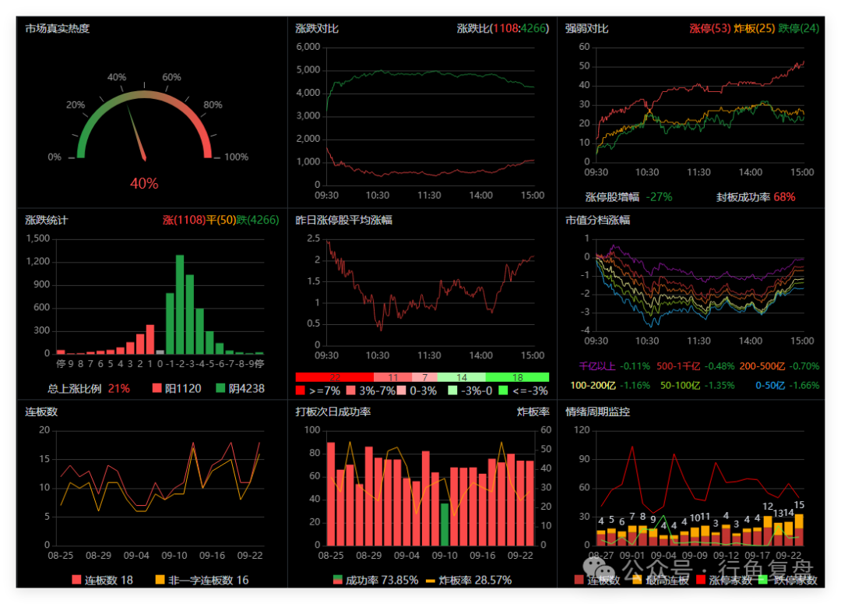Click the 总上涨比例 21% value
The width and height of the screenshot is (841, 604).
click(89, 388)
